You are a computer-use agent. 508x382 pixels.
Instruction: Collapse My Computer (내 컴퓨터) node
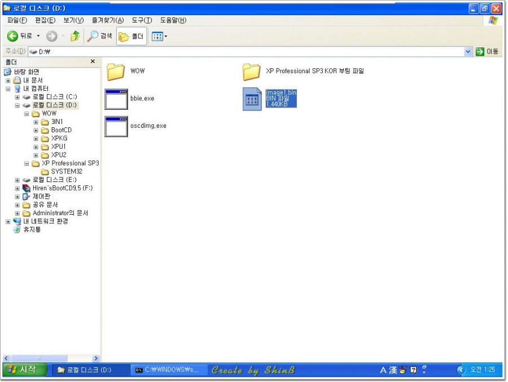pyautogui.click(x=8, y=88)
